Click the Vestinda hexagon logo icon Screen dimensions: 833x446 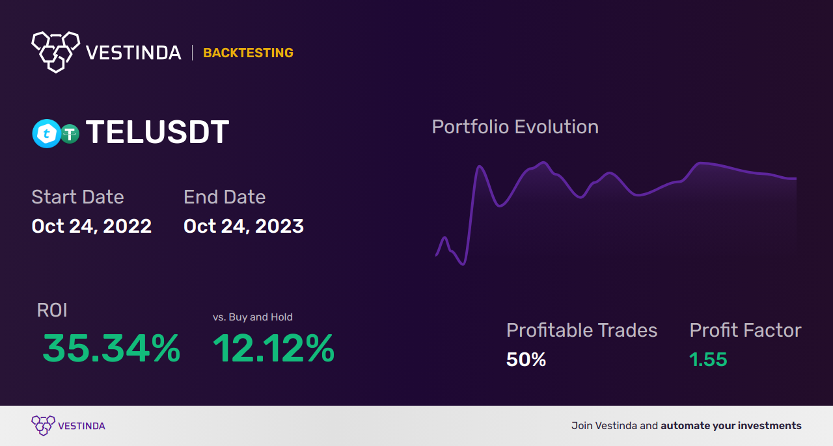click(55, 51)
